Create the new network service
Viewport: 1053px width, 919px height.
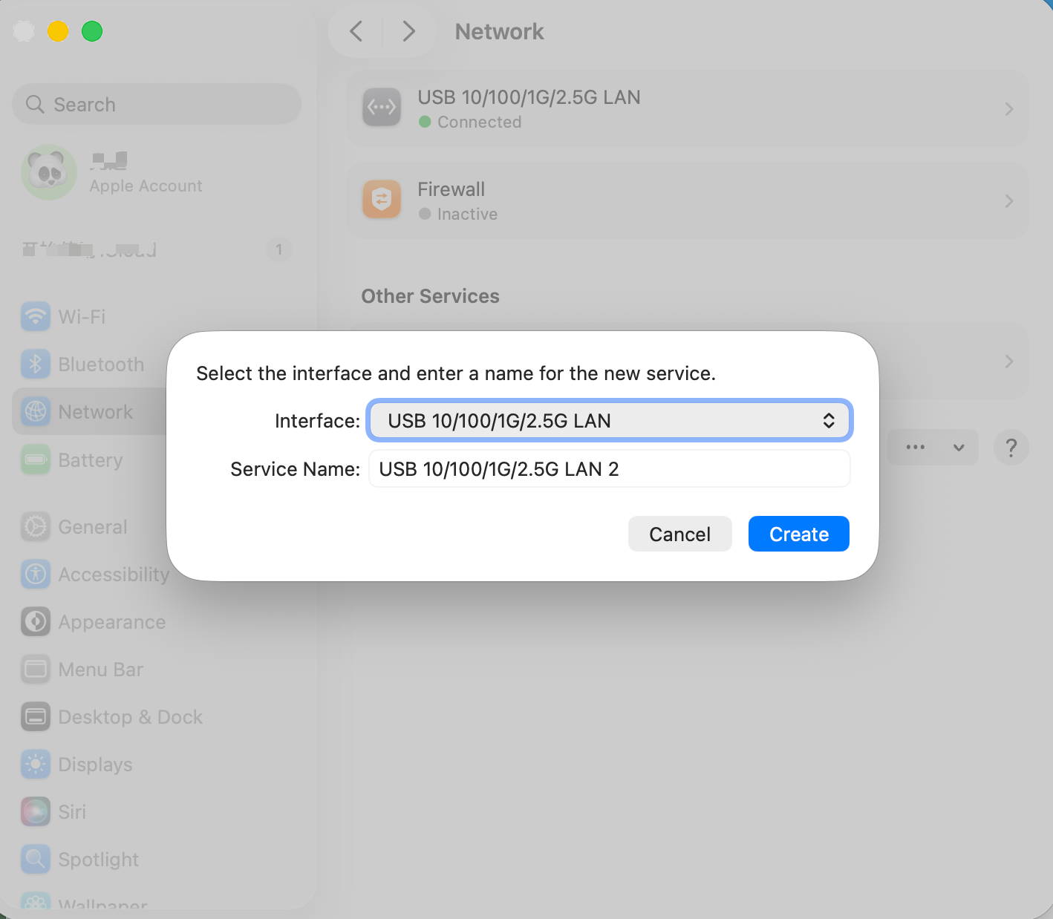[x=798, y=534]
